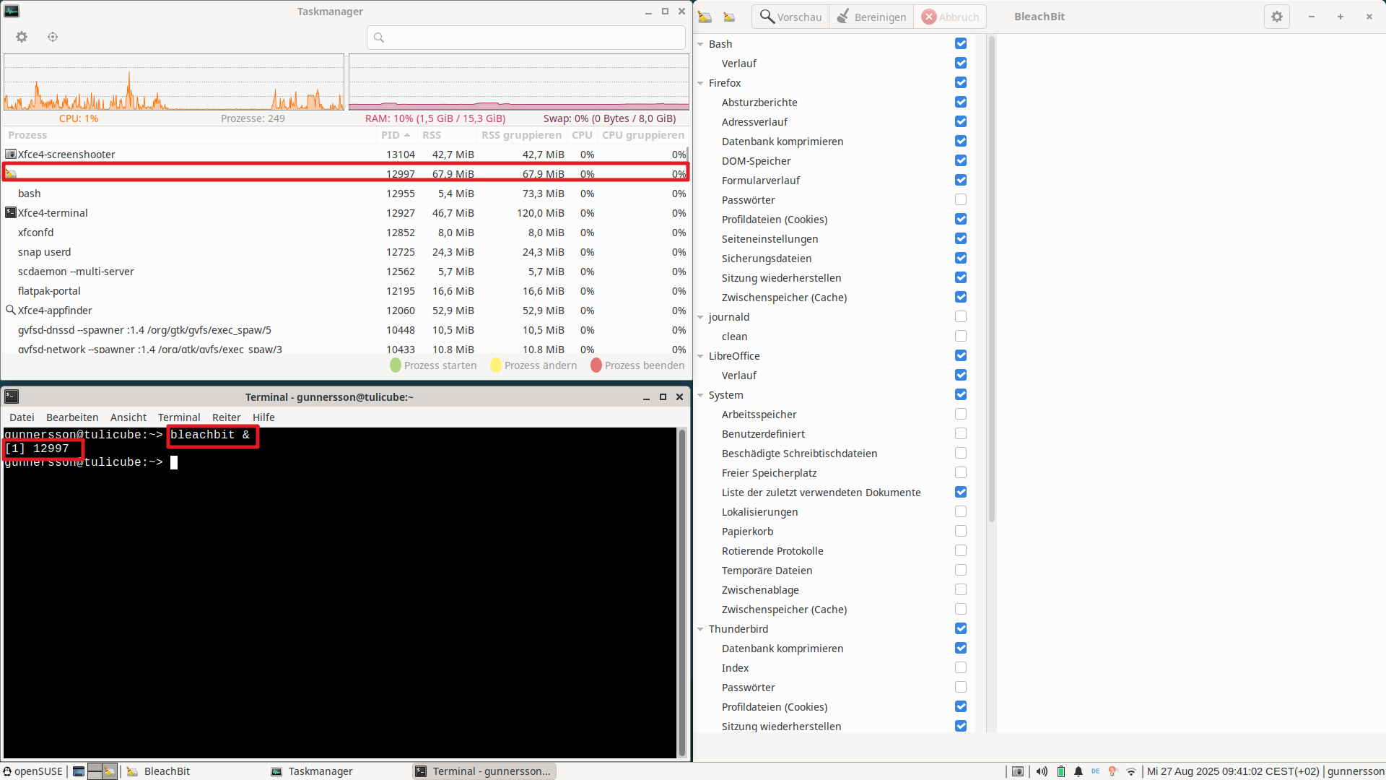
Task: Open the Bearbeiten menu in Terminal
Action: tap(72, 417)
